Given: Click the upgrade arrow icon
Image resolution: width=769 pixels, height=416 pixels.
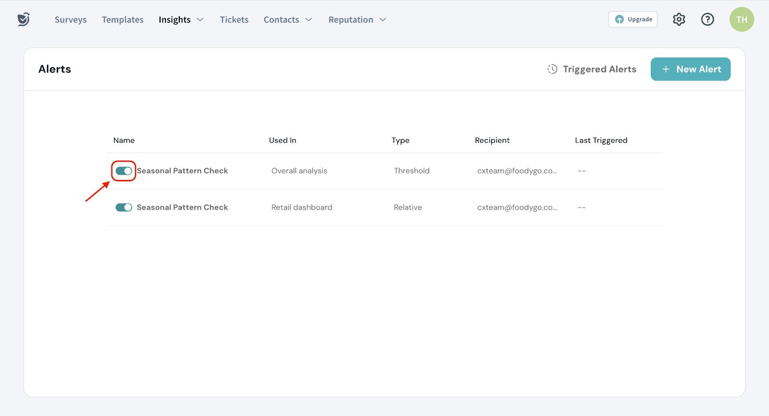Looking at the screenshot, I should click(620, 19).
